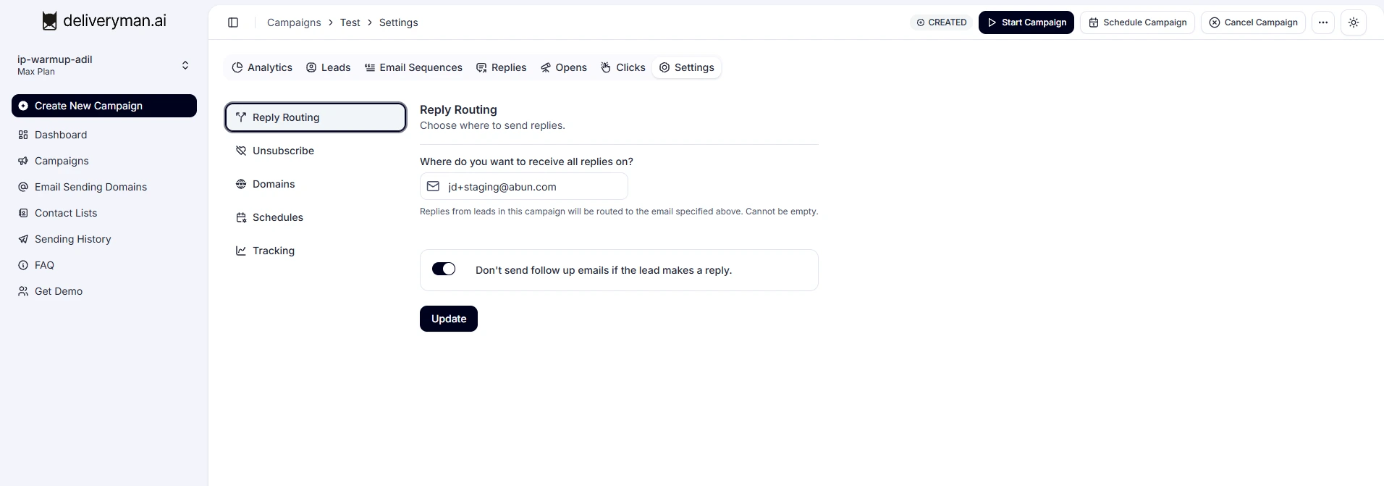Click Campaigns in the breadcrumb

pyautogui.click(x=294, y=22)
